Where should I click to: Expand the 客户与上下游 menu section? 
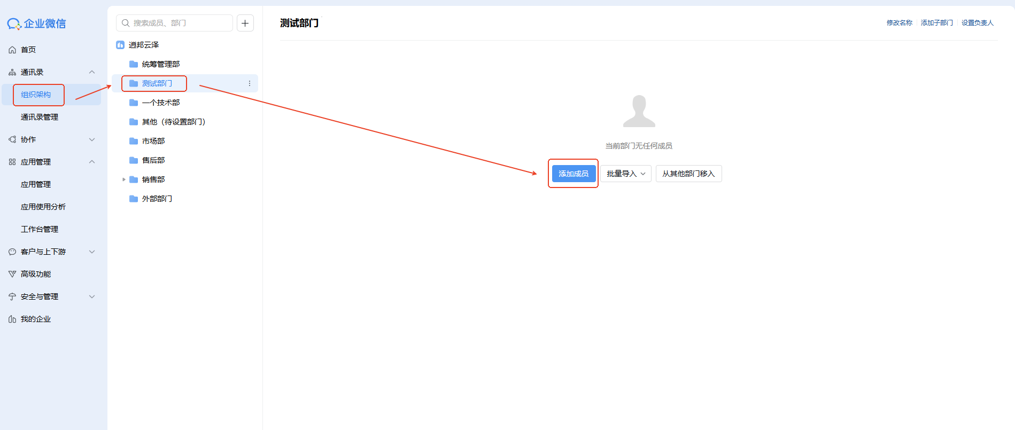(x=92, y=252)
